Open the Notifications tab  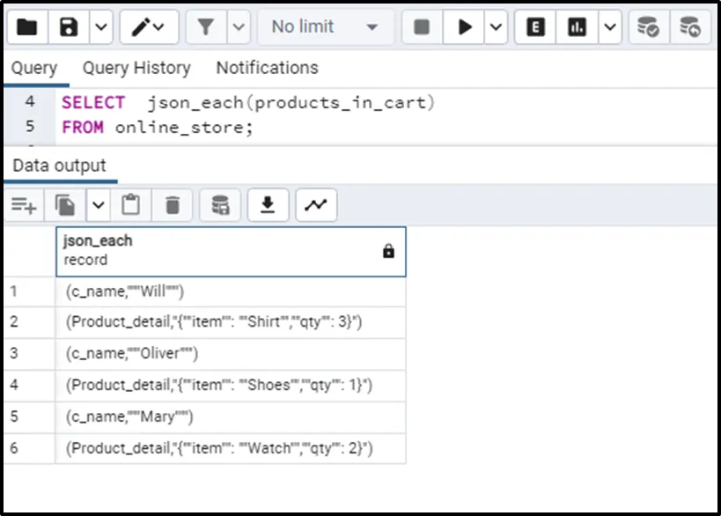point(267,68)
